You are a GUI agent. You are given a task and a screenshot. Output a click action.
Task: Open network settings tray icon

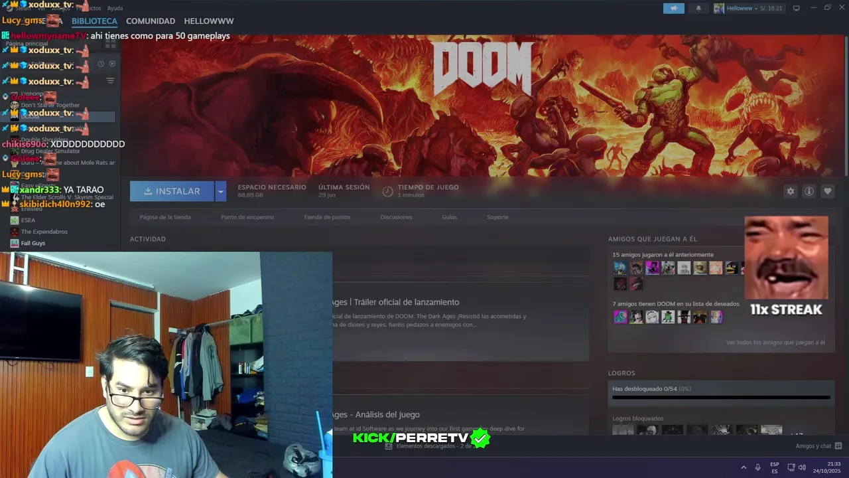point(791,467)
